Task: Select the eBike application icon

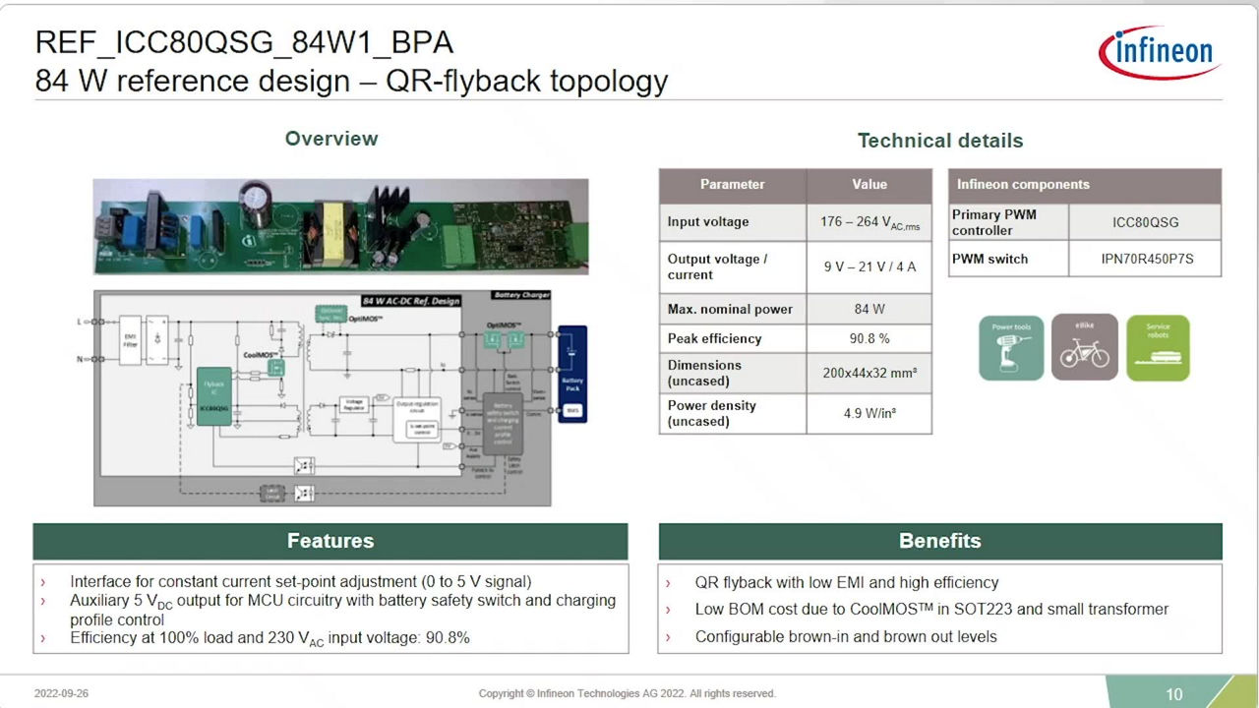Action: pyautogui.click(x=1084, y=347)
